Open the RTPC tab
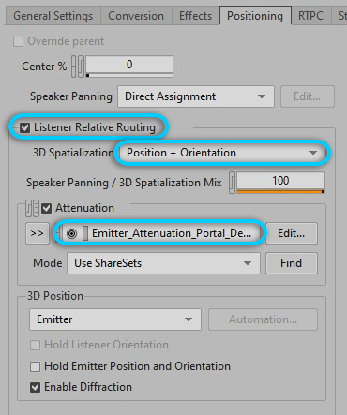The image size is (347, 415). pyautogui.click(x=310, y=16)
